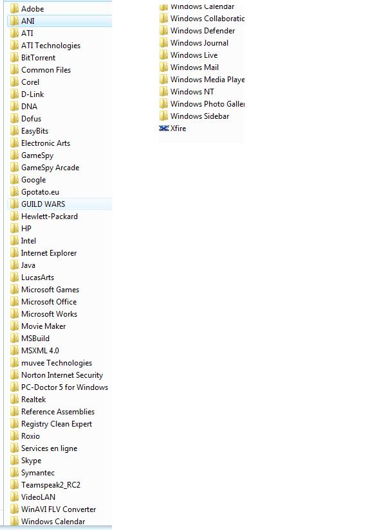Click the 'Registry Clean Expert' folder name
This screenshot has height=530, width=386.
tap(57, 424)
